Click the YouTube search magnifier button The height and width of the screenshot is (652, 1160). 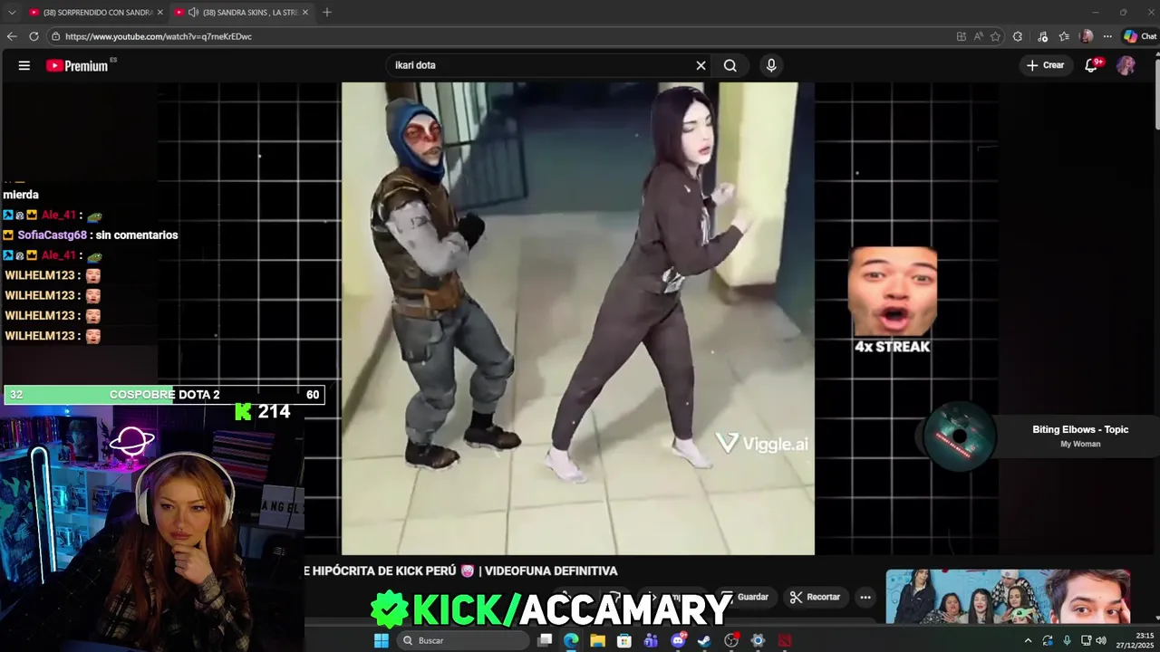coord(730,65)
